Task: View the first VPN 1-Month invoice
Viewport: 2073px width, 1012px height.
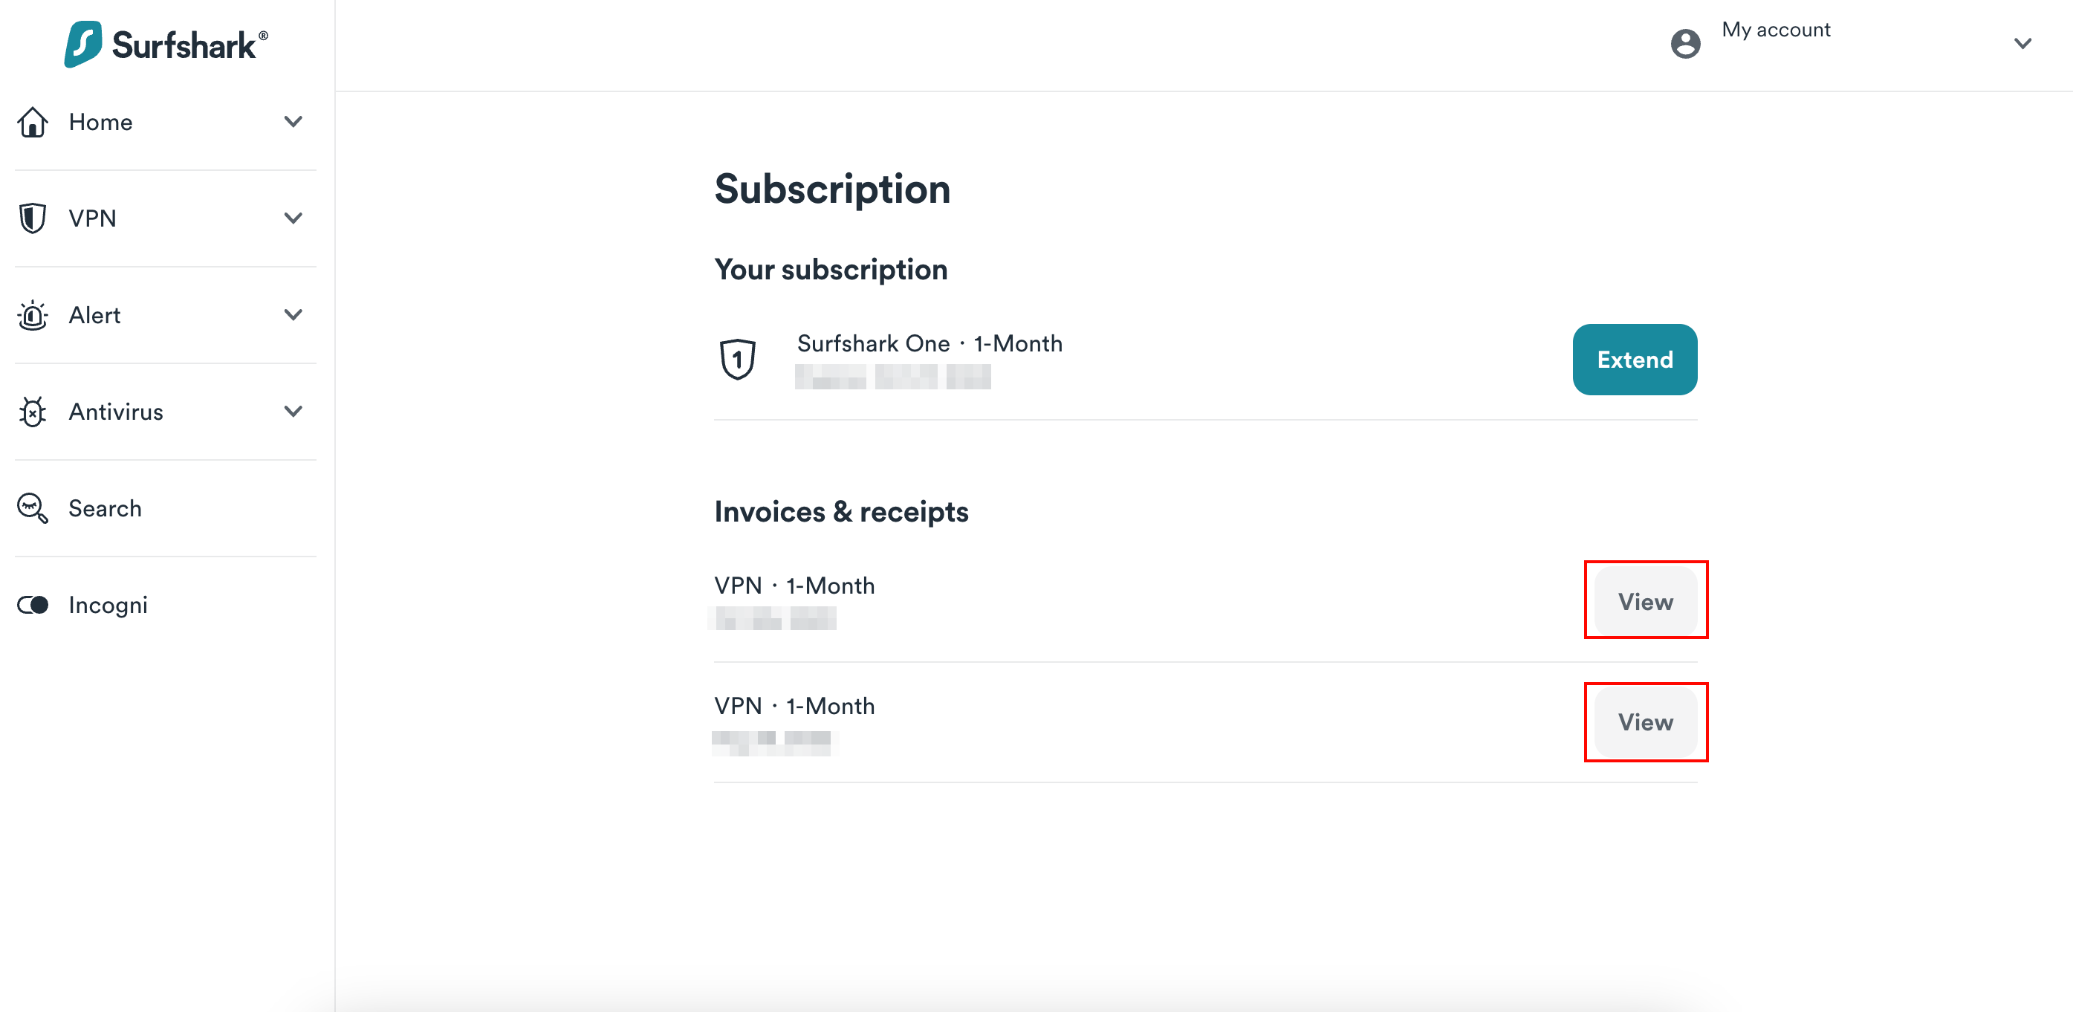Action: 1645,600
